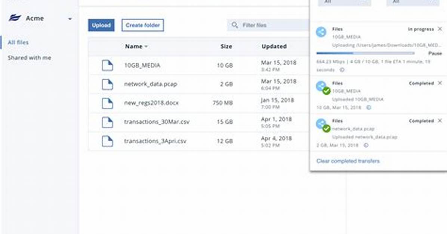The image size is (447, 234).
Task: Click the upload progress bar
Action: pos(366,53)
